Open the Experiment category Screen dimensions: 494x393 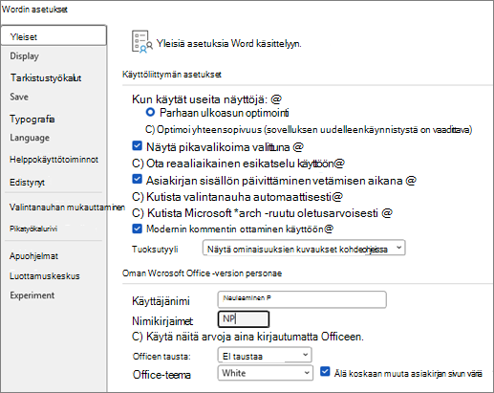point(32,295)
